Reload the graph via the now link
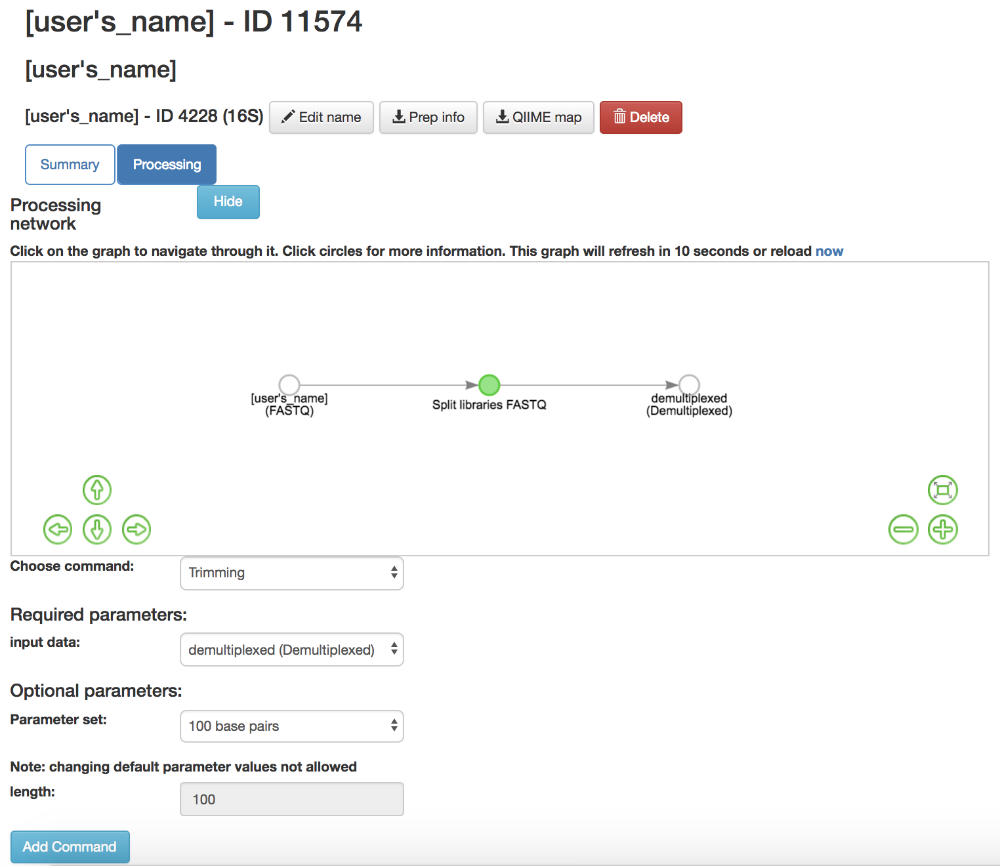Image resolution: width=1000 pixels, height=866 pixels. 829,251
